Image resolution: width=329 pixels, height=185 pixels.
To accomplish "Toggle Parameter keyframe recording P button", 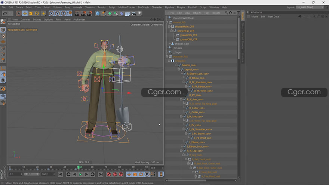I will [x=147, y=174].
